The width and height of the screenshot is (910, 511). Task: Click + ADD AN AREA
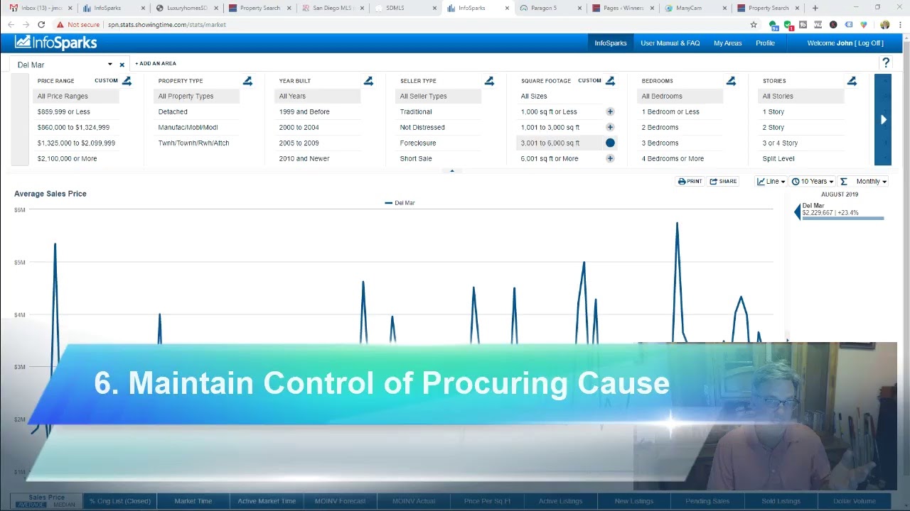tap(156, 64)
